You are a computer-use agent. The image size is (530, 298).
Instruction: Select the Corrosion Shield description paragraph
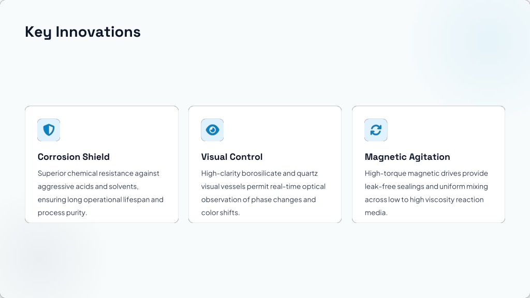pos(101,193)
